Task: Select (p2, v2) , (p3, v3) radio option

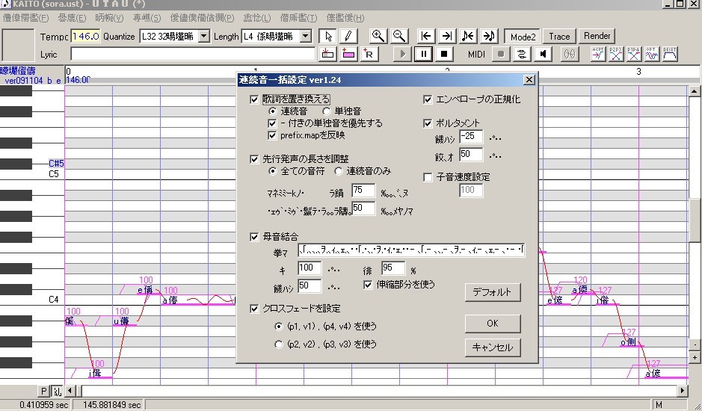Action: 279,344
